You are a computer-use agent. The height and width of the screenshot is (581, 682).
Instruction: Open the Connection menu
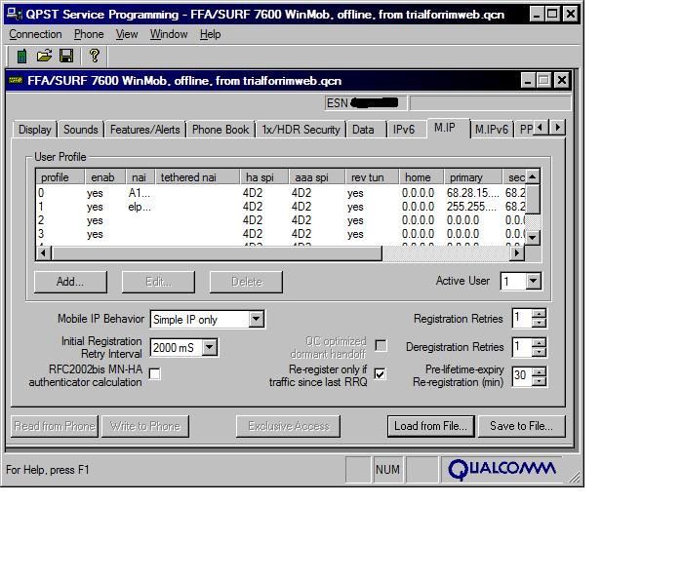[x=35, y=34]
